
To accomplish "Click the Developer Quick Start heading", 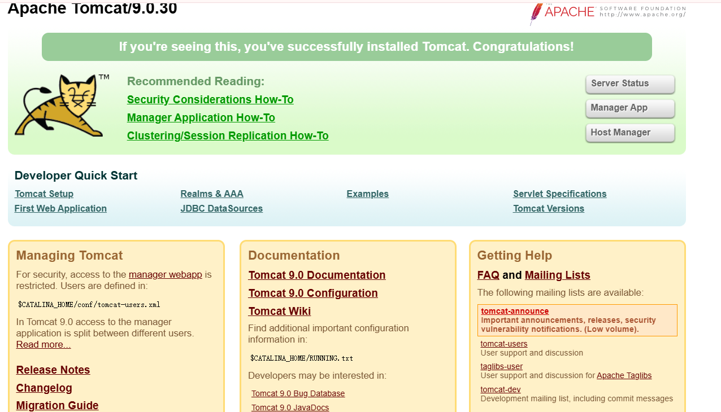I will [76, 176].
